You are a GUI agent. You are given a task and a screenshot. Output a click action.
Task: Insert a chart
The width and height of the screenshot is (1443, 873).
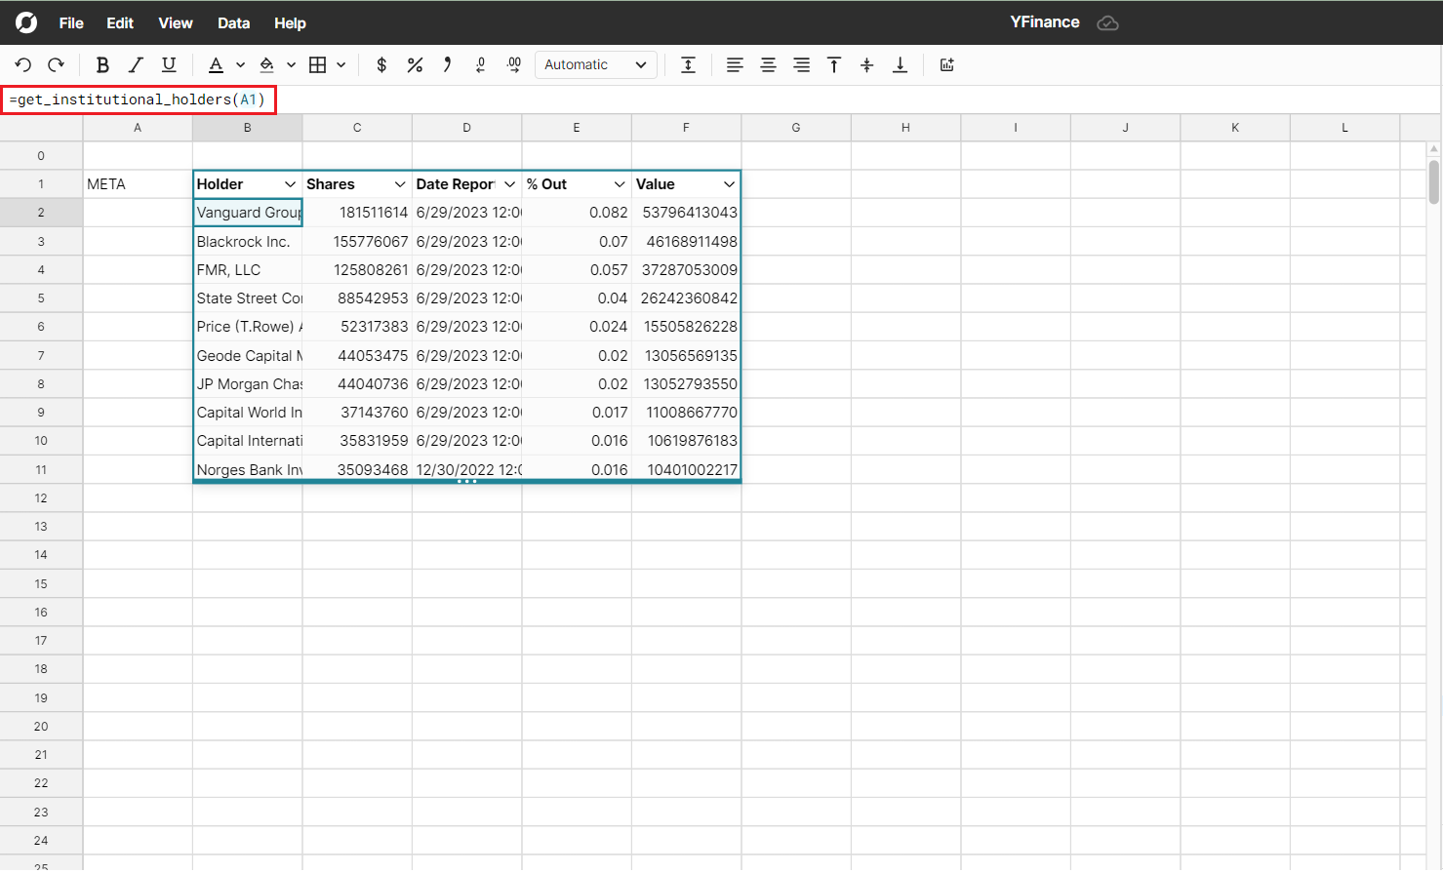[x=946, y=65]
